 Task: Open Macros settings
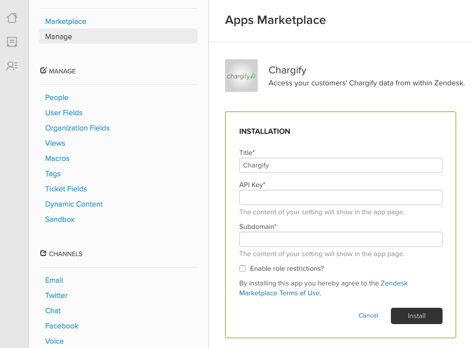pyautogui.click(x=57, y=158)
